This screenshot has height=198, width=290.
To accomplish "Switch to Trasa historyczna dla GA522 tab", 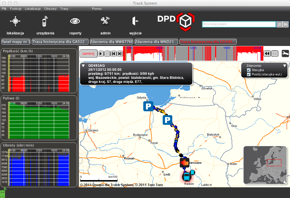I will point(60,42).
